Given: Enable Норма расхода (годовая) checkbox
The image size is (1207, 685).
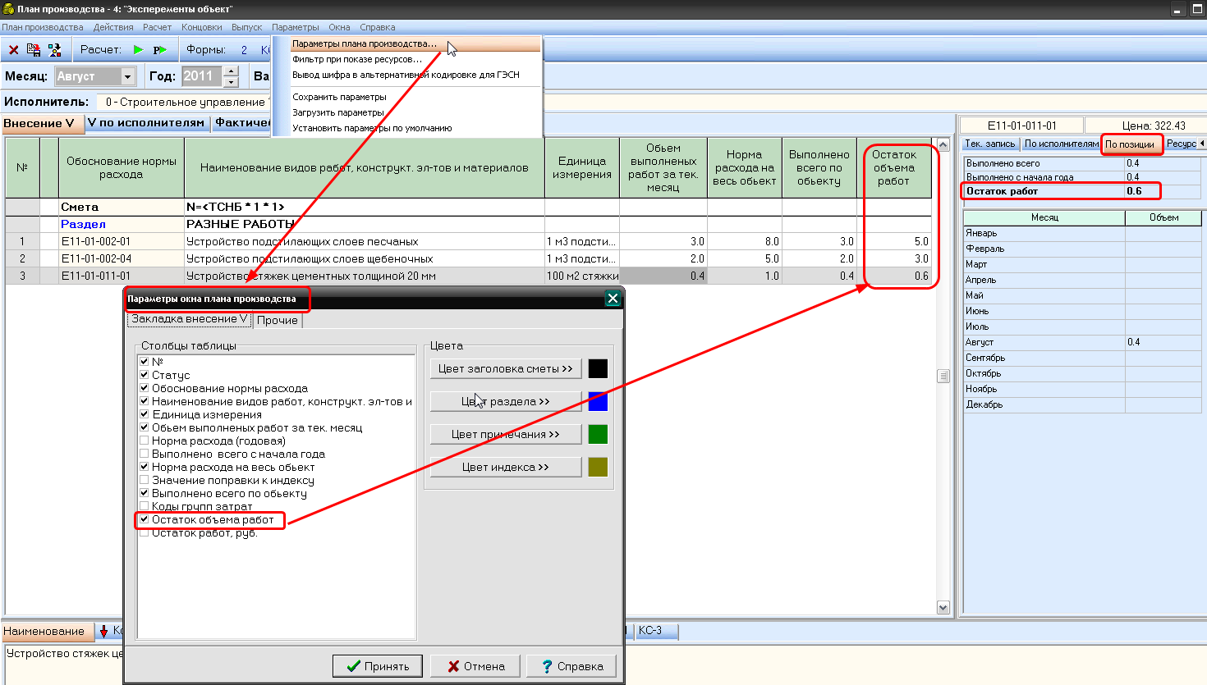Looking at the screenshot, I should click(145, 441).
